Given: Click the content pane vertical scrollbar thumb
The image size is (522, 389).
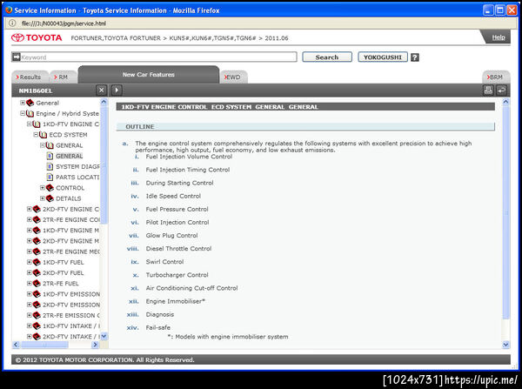Looking at the screenshot, I should pyautogui.click(x=505, y=212).
